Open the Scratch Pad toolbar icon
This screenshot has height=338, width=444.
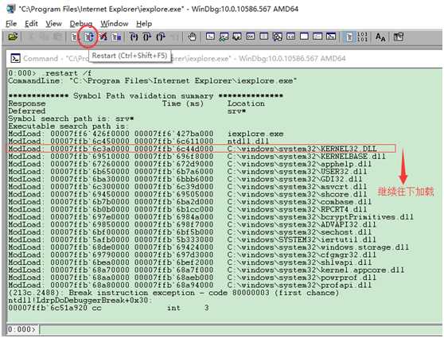[304, 37]
